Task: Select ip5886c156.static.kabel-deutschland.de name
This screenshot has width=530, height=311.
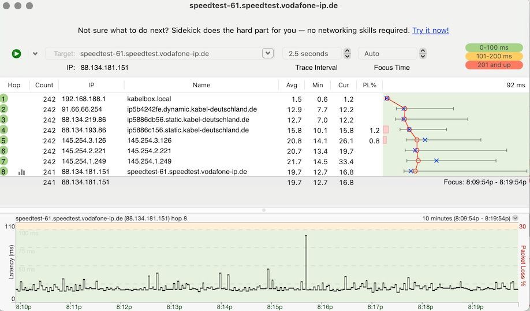Action: click(188, 130)
